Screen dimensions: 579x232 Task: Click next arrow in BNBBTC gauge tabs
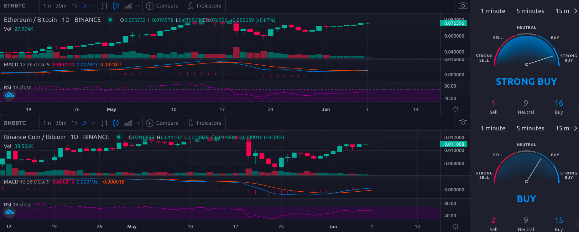pos(575,128)
